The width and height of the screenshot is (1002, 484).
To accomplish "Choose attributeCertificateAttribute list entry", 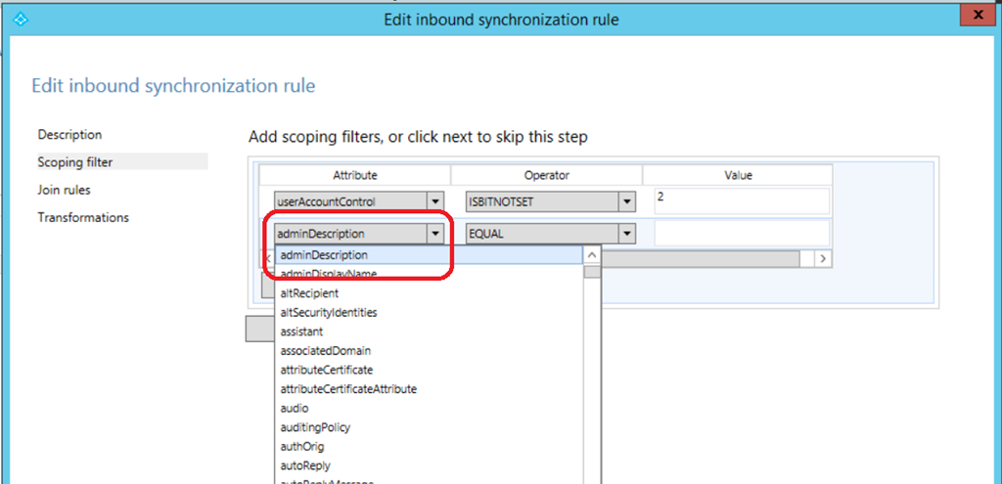I will pos(348,389).
